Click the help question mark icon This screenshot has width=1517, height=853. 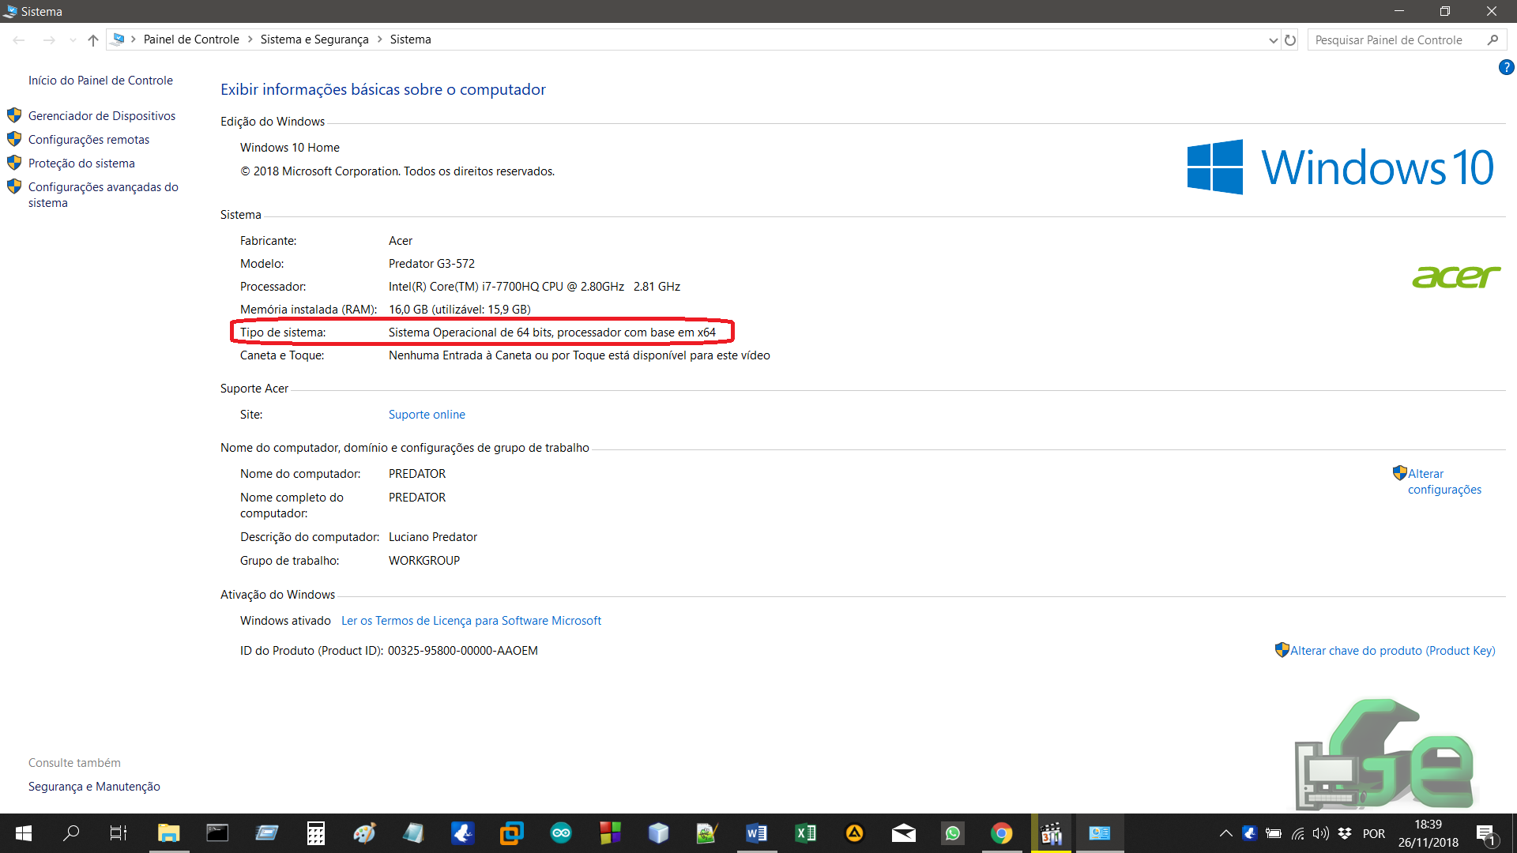pyautogui.click(x=1506, y=68)
